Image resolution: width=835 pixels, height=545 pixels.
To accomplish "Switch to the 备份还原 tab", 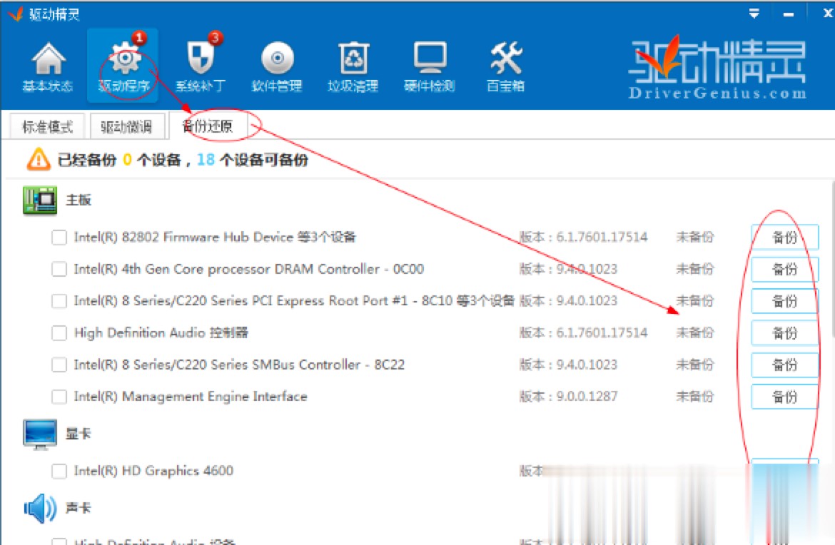I will point(208,126).
